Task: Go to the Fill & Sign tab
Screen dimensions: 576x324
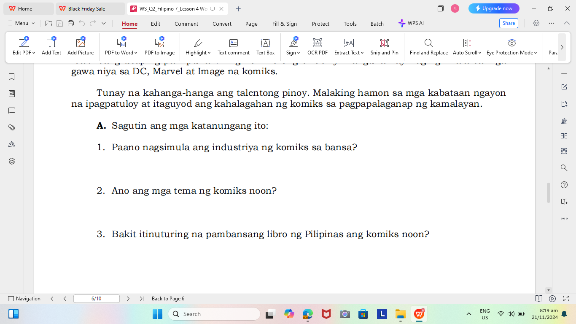Action: click(285, 24)
